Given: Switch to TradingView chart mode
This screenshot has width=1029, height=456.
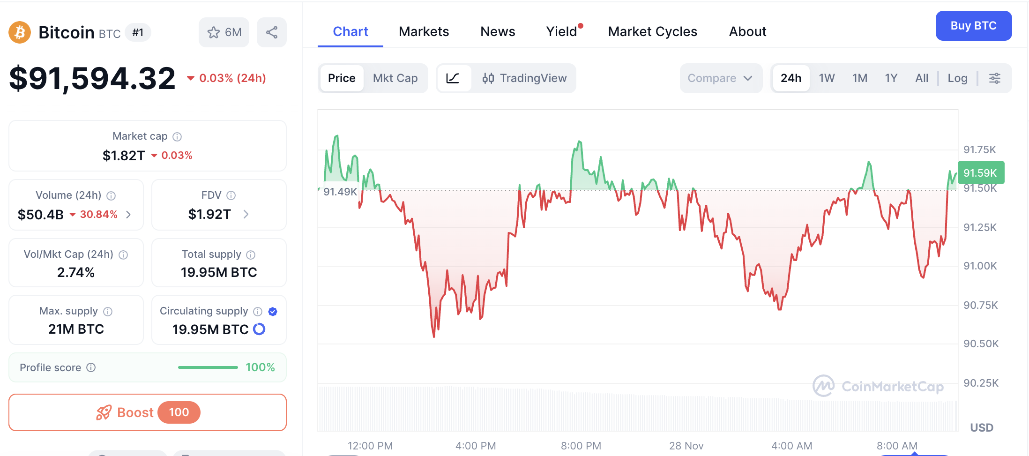Looking at the screenshot, I should 525,78.
